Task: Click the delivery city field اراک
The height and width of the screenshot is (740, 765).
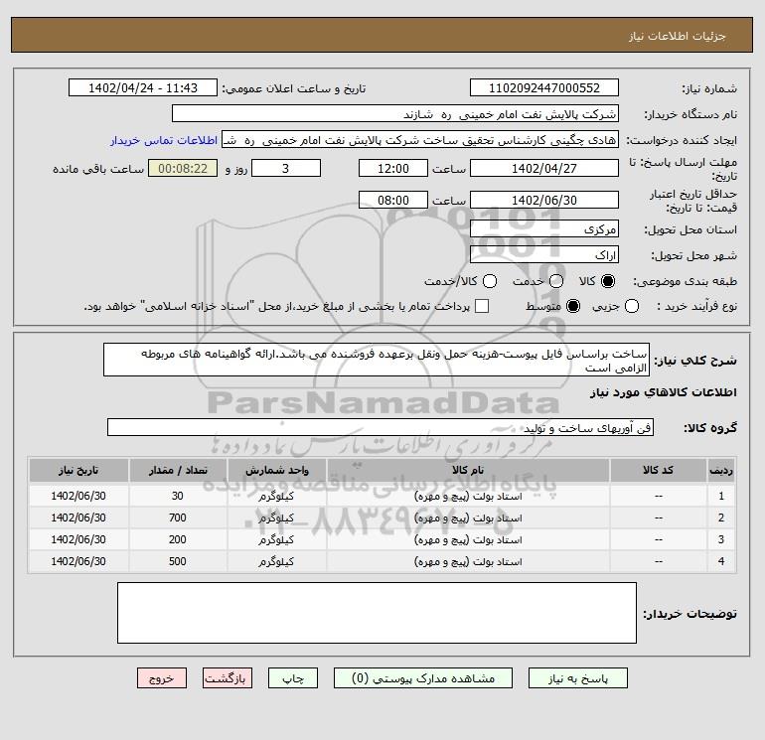Action: 544,254
